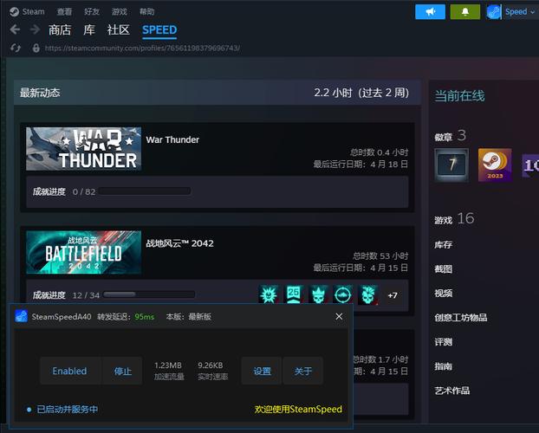
Task: Switch to the 库 tab
Action: click(89, 30)
